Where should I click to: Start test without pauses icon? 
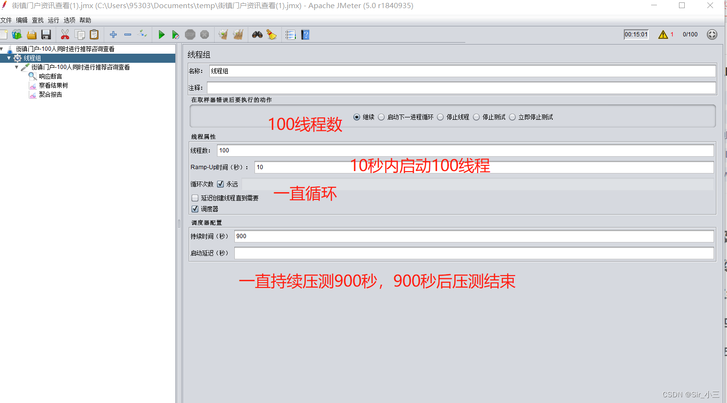coord(176,35)
